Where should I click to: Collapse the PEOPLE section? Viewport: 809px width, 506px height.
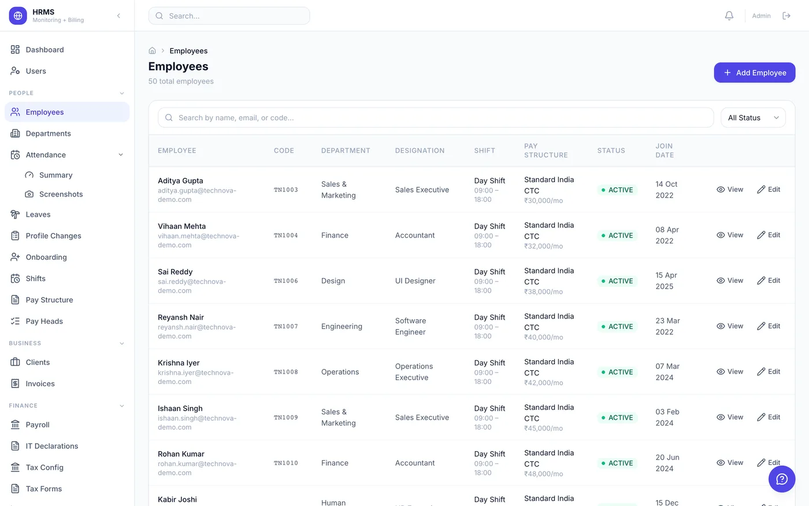[x=122, y=93]
